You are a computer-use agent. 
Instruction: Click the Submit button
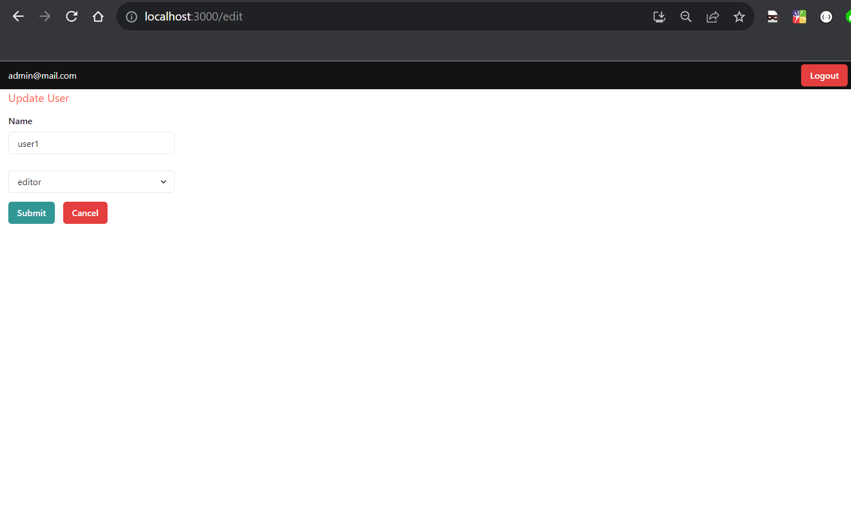[31, 213]
